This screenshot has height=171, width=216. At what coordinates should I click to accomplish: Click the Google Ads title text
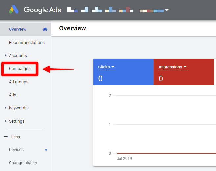pos(42,10)
